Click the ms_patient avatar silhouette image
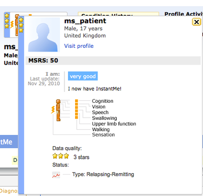The height and width of the screenshot is (196, 203). coord(44,35)
